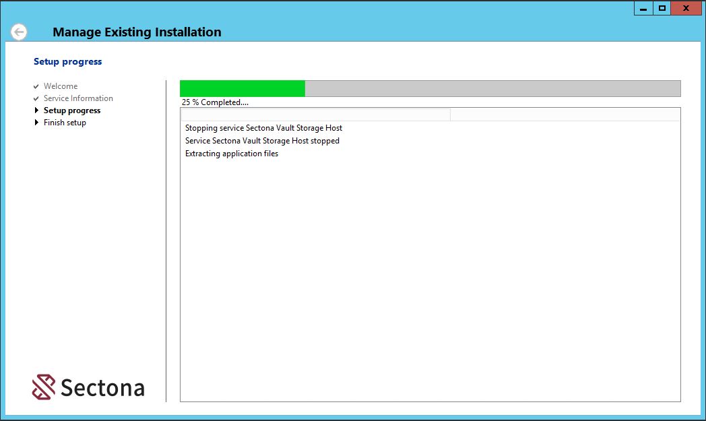Viewport: 706px width, 421px height.
Task: Minimize the installer window
Action: pos(643,8)
